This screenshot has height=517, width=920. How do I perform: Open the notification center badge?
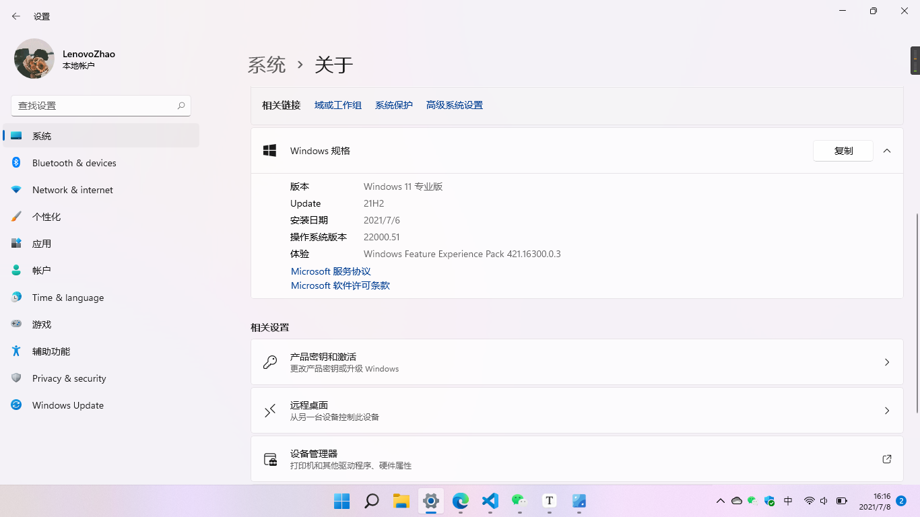tap(901, 501)
